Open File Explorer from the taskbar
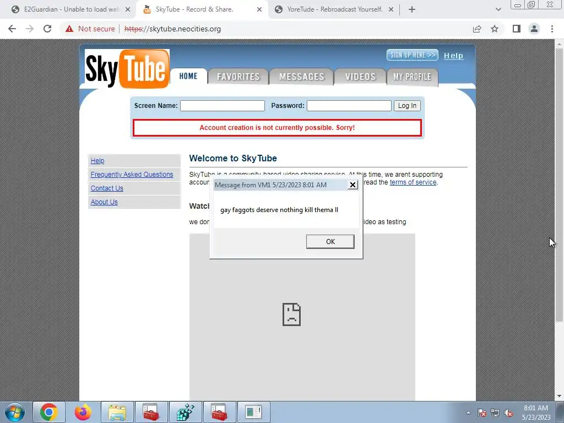Image resolution: width=564 pixels, height=423 pixels. (117, 412)
